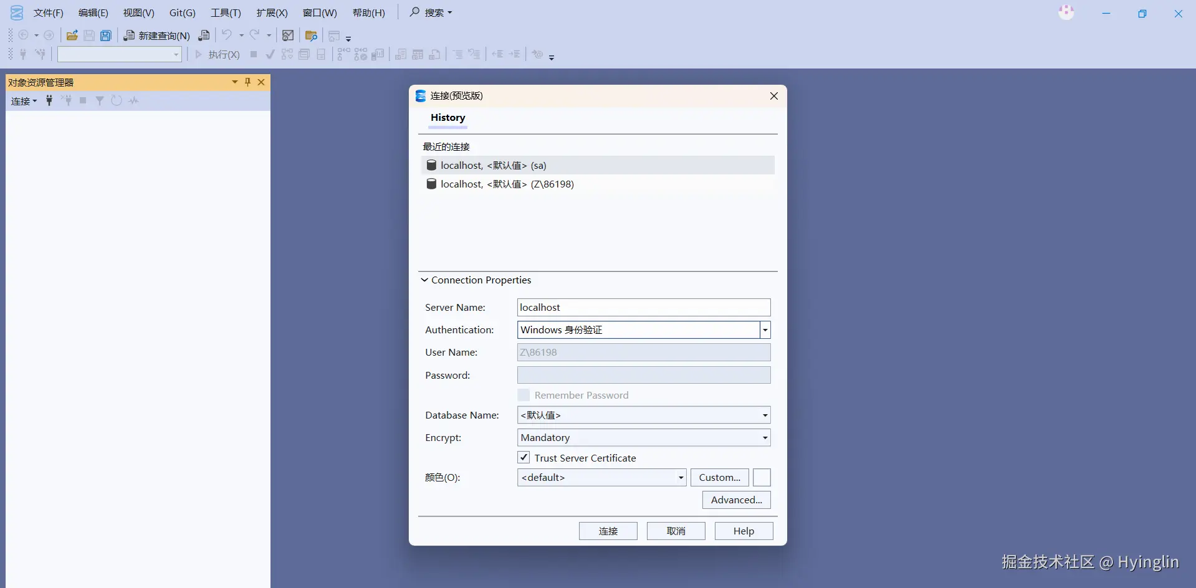The width and height of the screenshot is (1196, 588).
Task: Click the navigate Back arrow icon in the toolbar
Action: [24, 36]
